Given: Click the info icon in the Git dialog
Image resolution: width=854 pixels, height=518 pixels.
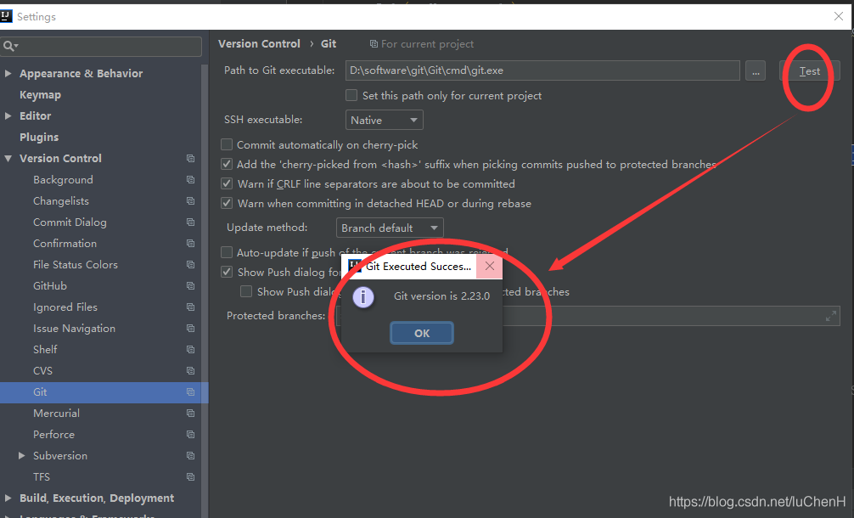Looking at the screenshot, I should 363,297.
